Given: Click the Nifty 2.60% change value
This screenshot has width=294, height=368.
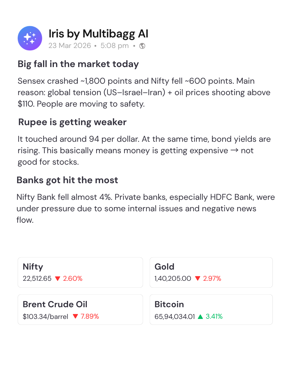Looking at the screenshot, I should [x=73, y=279].
